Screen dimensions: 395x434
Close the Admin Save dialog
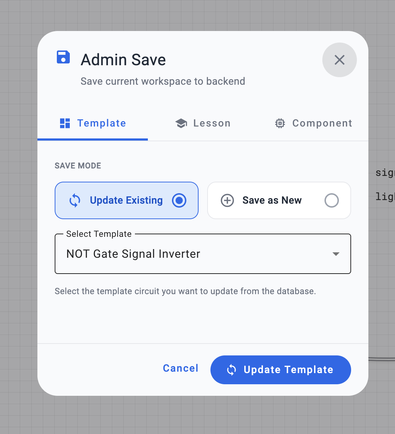[339, 60]
